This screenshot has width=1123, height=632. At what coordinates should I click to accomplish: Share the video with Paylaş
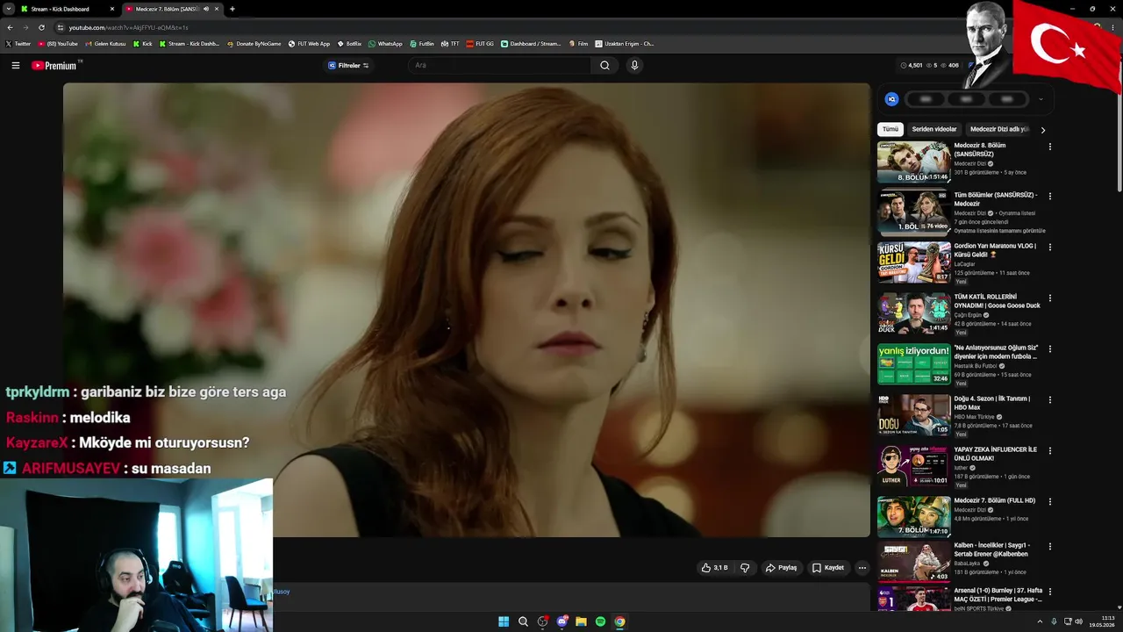tap(781, 568)
